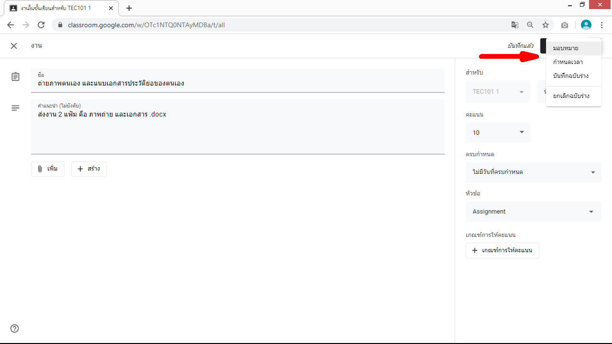
Task: Click the เพิ่ม attachment button
Action: click(x=48, y=169)
